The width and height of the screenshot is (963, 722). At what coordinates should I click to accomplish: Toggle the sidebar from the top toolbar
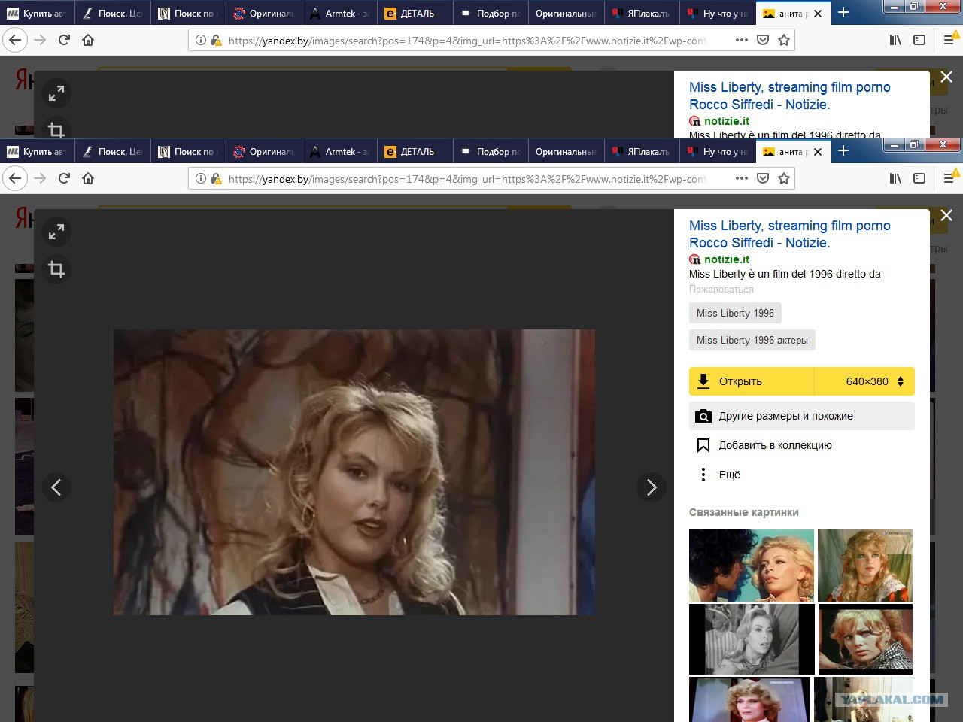coord(919,40)
